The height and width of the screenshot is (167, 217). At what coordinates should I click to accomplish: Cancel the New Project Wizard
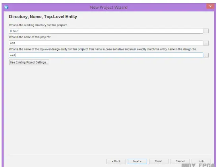[180, 161]
